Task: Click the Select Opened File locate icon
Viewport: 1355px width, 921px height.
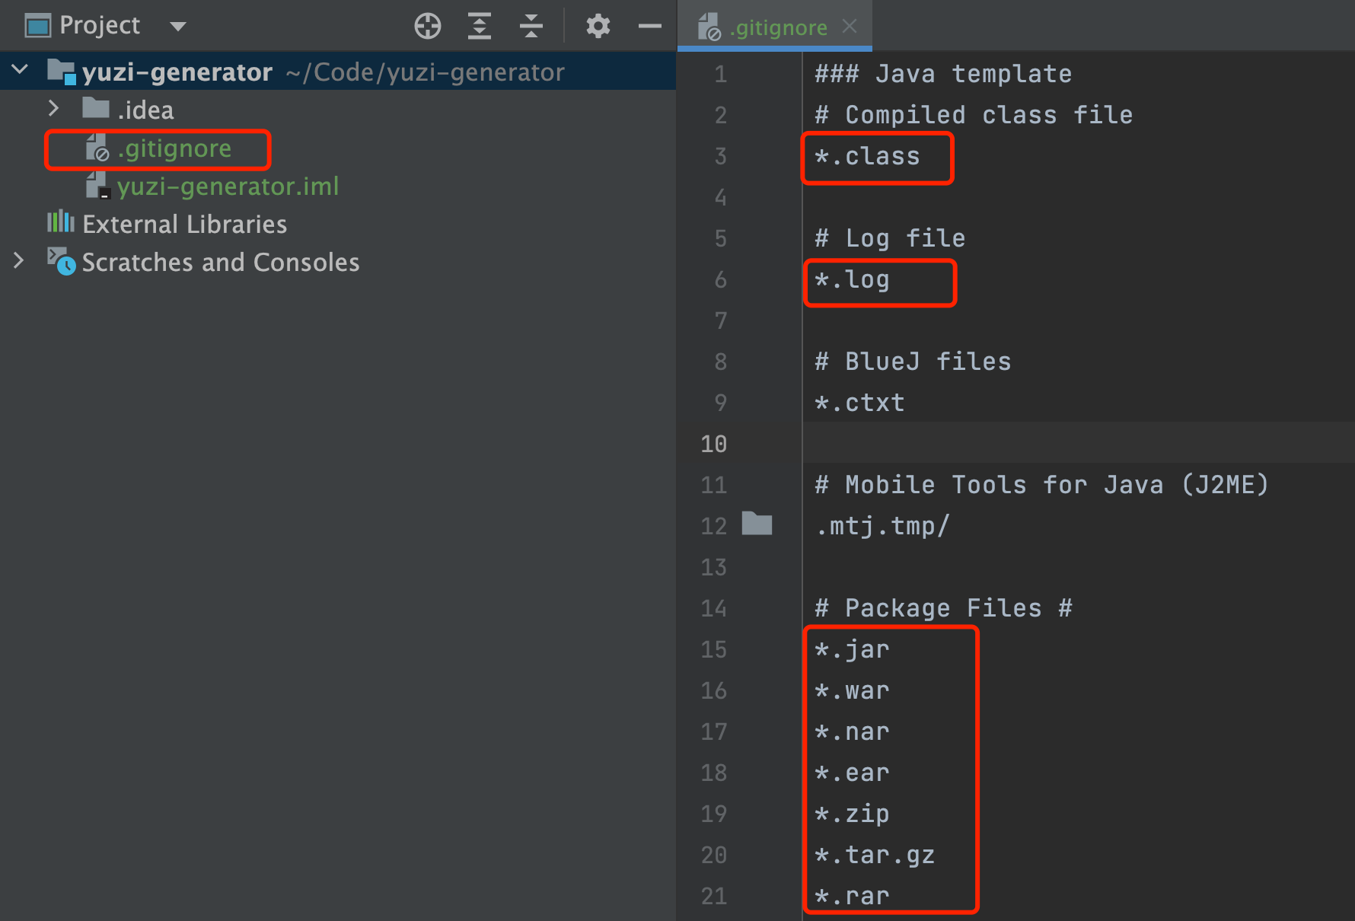Action: pos(427,26)
